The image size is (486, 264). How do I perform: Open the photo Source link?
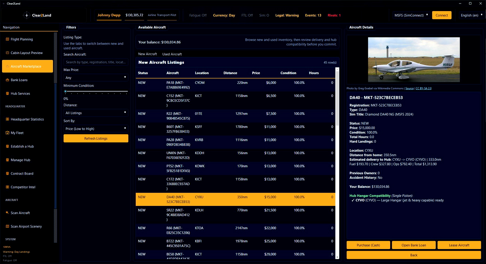(409, 88)
